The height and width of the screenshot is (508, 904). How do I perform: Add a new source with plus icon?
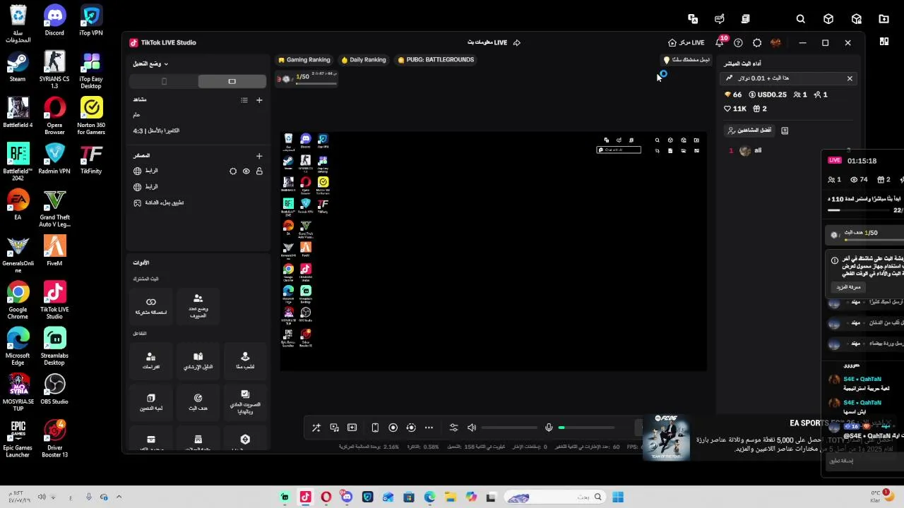tap(259, 156)
